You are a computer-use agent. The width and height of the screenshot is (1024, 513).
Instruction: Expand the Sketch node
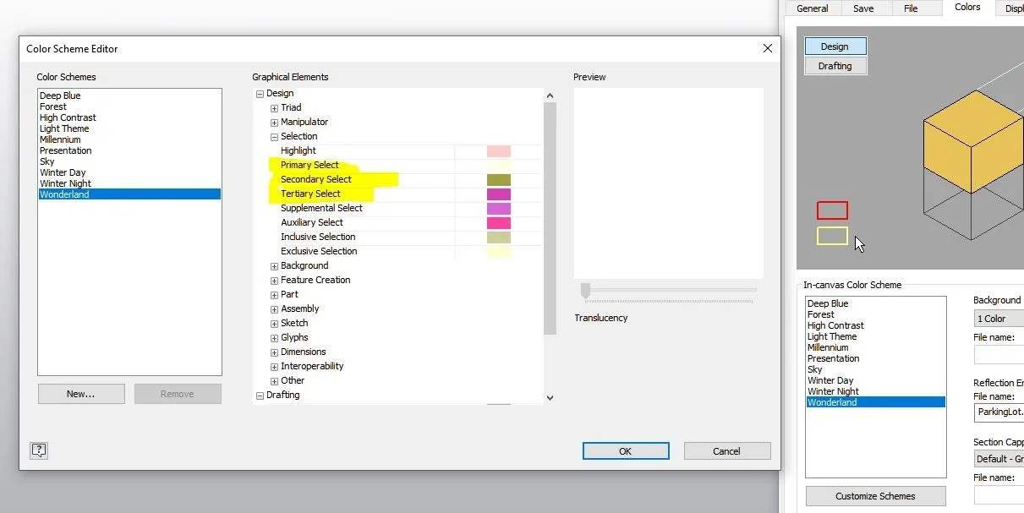[274, 324]
